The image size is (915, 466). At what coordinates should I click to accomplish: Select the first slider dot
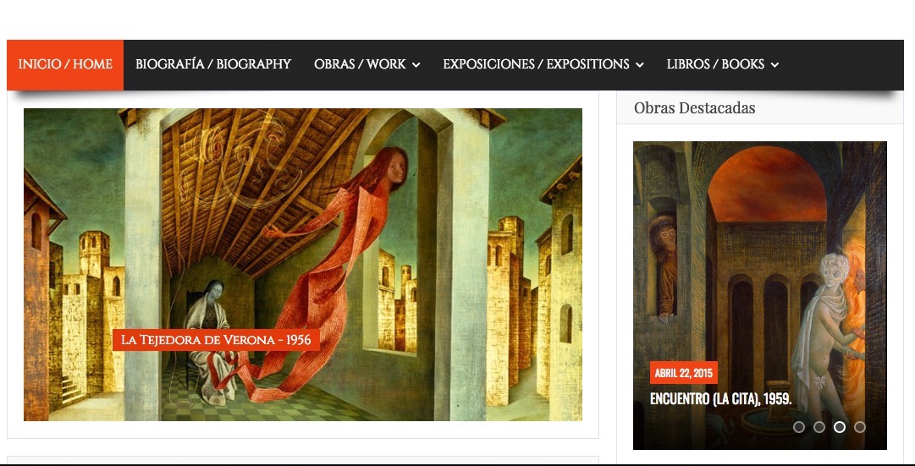799,427
